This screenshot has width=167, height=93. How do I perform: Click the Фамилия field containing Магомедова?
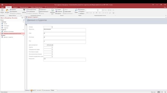point(65,30)
